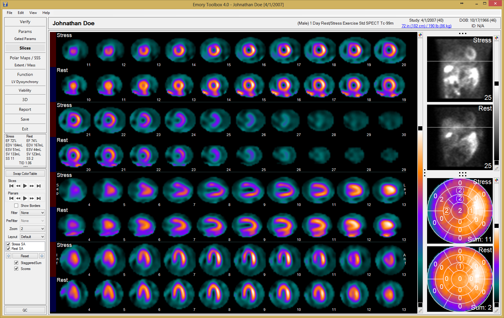
Task: Open the height/weight link 72 in / 190 lb
Action: [426, 26]
